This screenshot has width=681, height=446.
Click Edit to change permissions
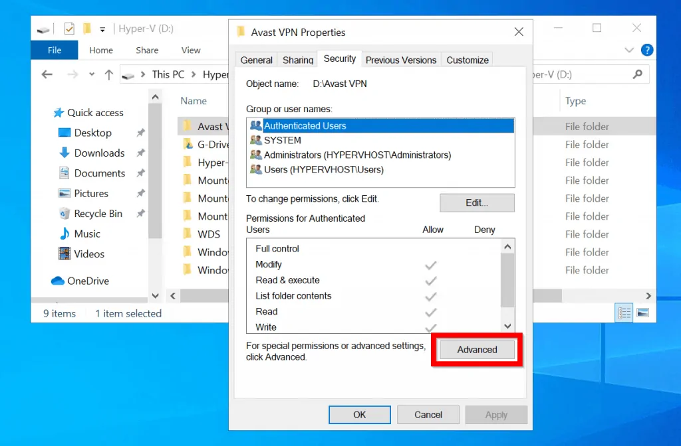click(x=477, y=202)
